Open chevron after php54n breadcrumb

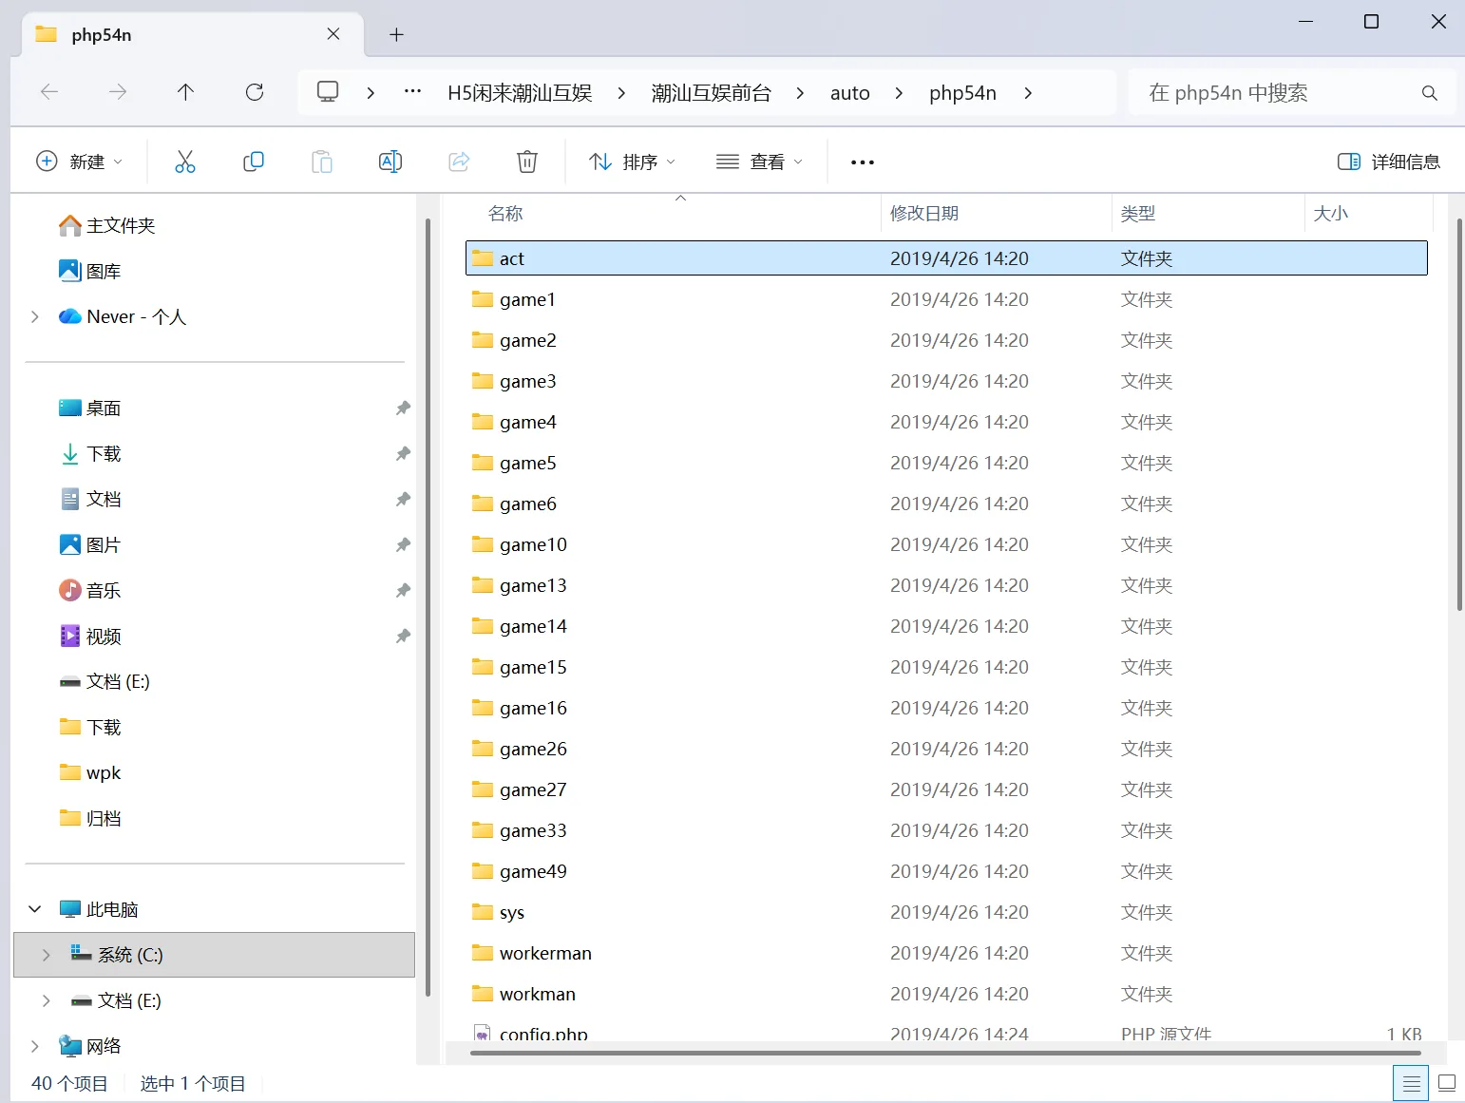pyautogui.click(x=1028, y=93)
